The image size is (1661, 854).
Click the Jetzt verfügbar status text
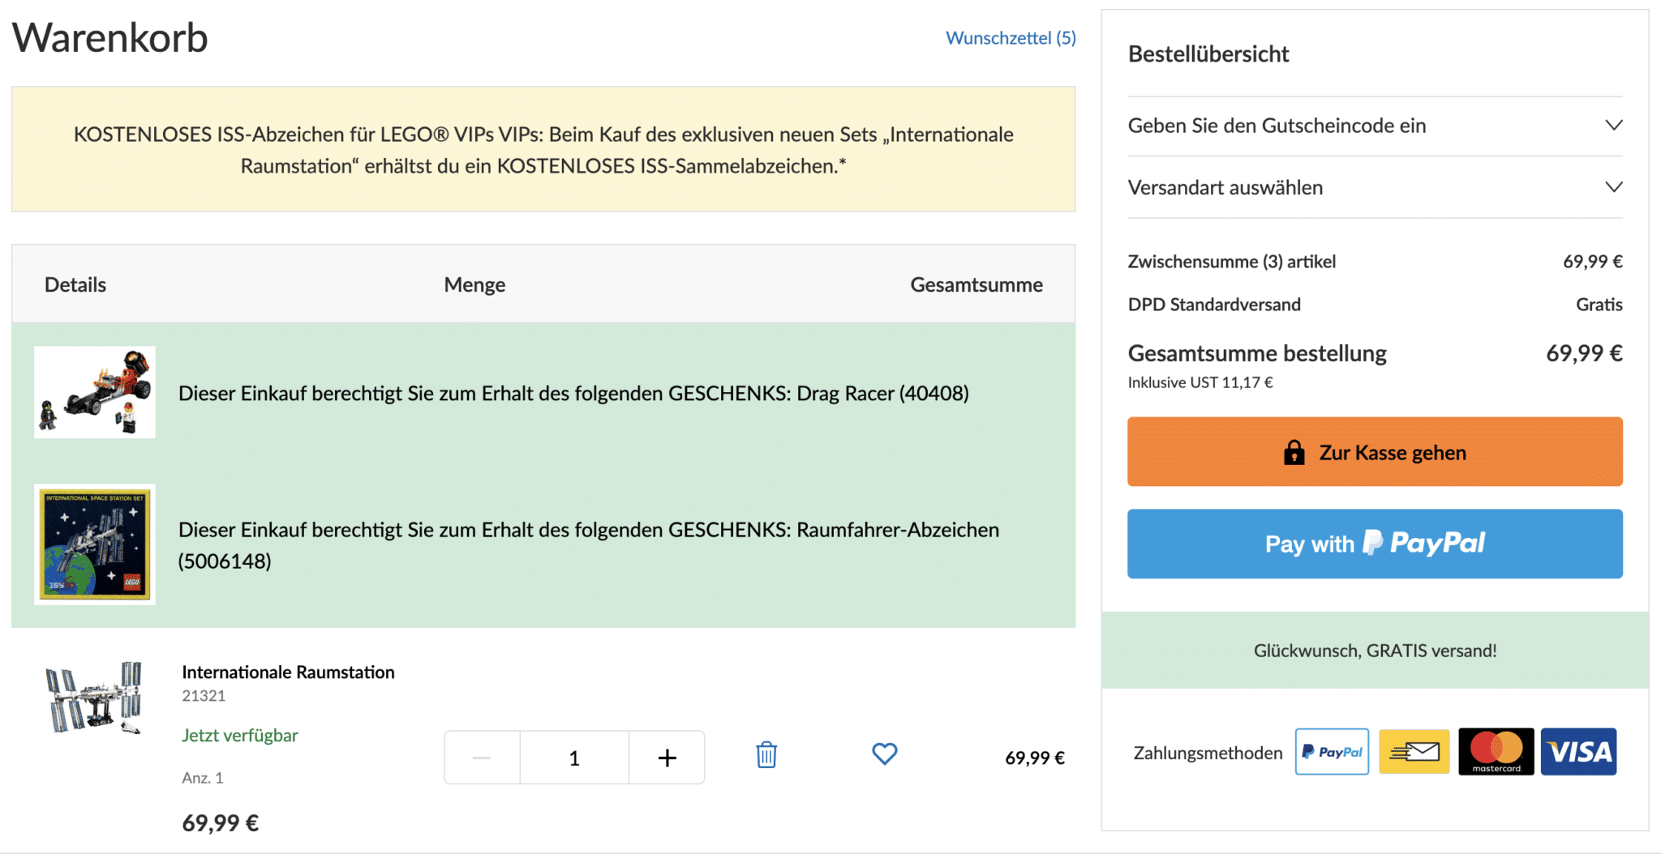click(x=240, y=735)
